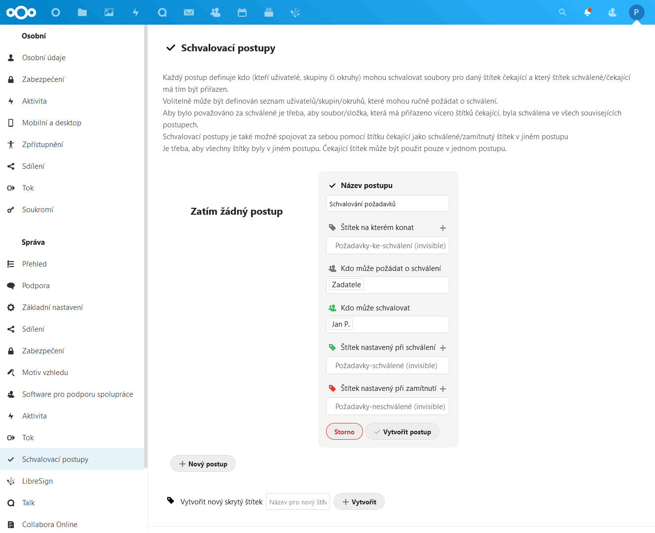Open the user avatar P menu

636,12
